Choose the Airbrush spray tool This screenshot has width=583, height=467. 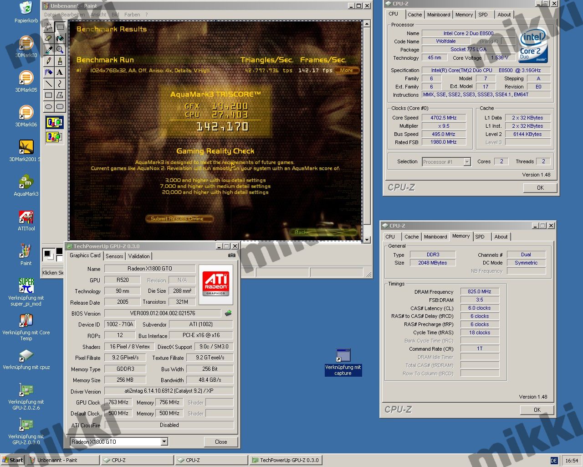49,73
